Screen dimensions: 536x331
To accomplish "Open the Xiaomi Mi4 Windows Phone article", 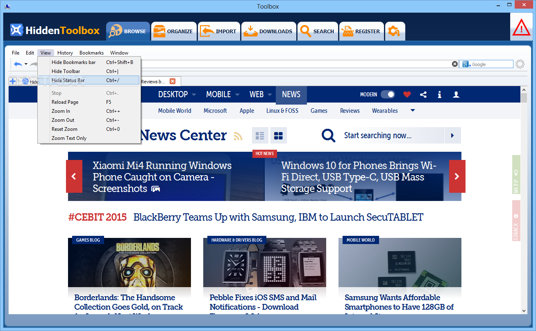I will [162, 177].
